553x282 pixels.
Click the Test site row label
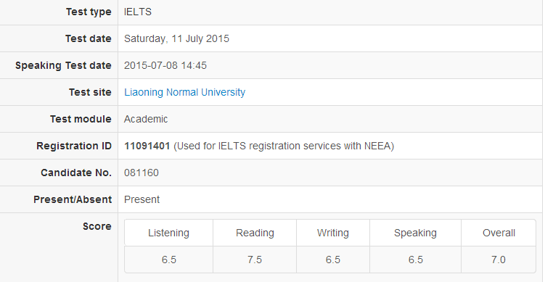90,92
